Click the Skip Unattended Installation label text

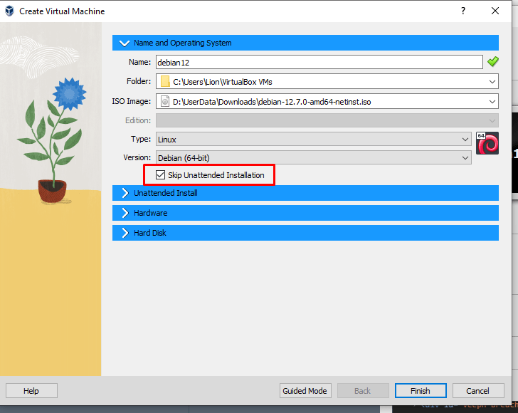(x=216, y=175)
